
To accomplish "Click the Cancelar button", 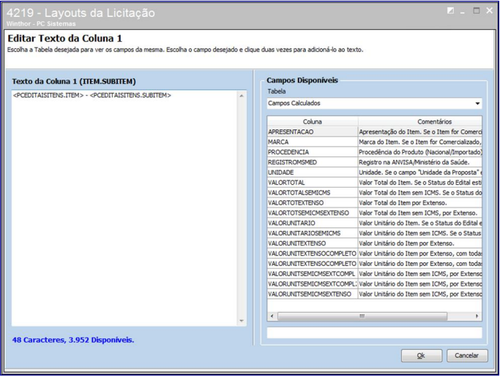I will tap(467, 355).
